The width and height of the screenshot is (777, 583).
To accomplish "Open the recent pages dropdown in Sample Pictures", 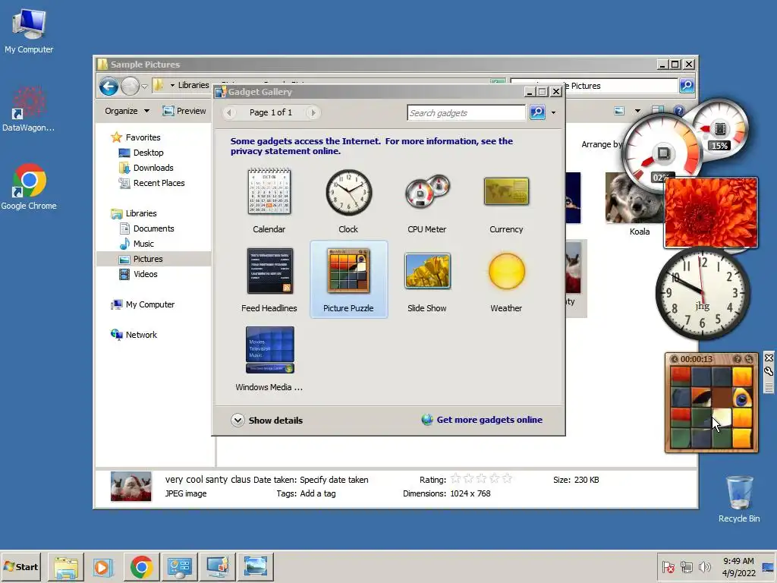I will pos(144,87).
